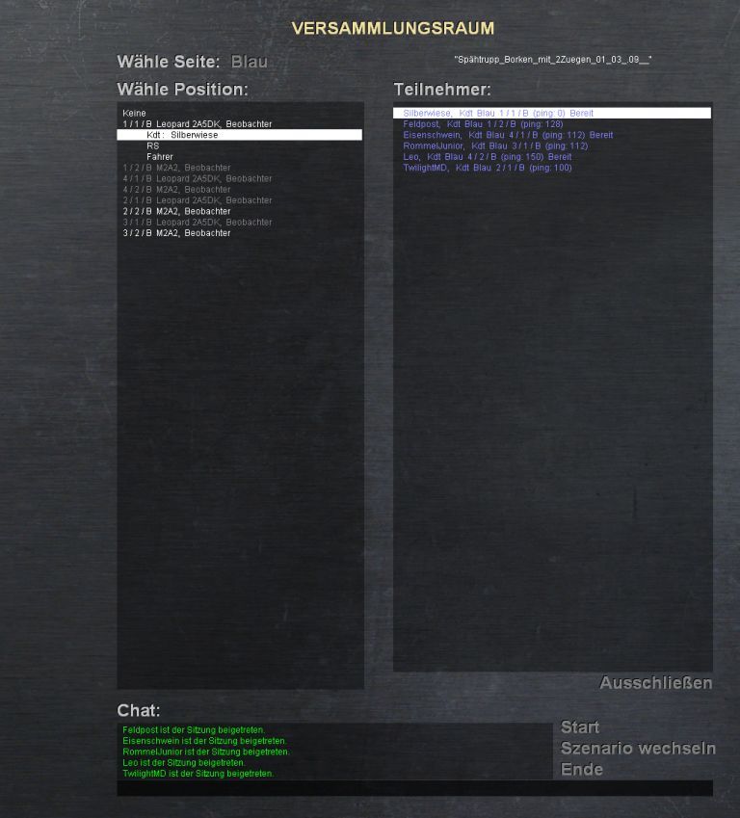Highlight RommelJunior in the participant list

(494, 146)
